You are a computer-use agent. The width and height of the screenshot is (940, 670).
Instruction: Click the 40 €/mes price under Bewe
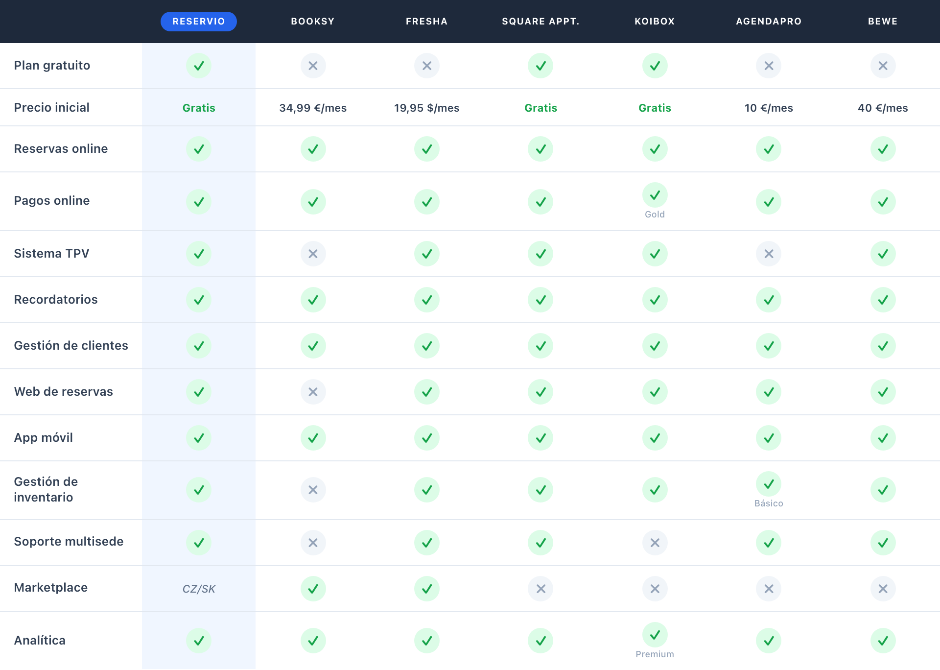tap(883, 108)
